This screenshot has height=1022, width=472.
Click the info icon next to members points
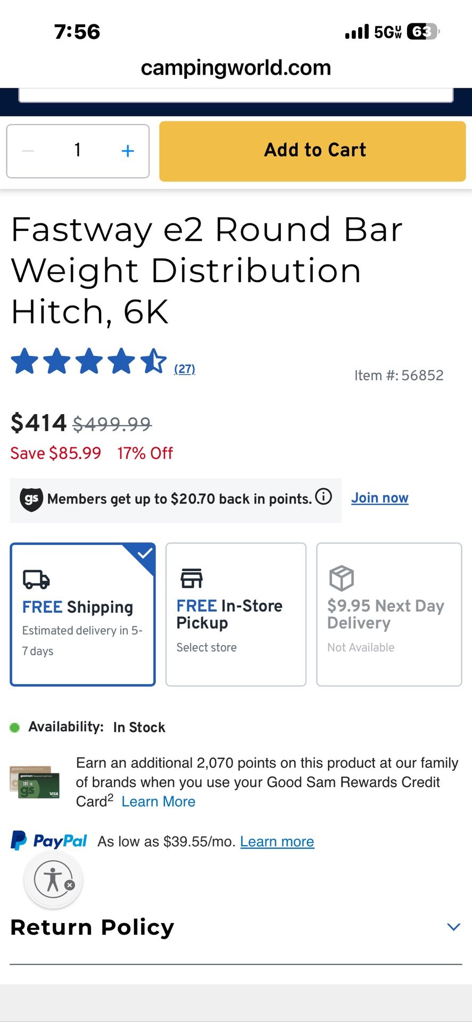[x=322, y=498]
